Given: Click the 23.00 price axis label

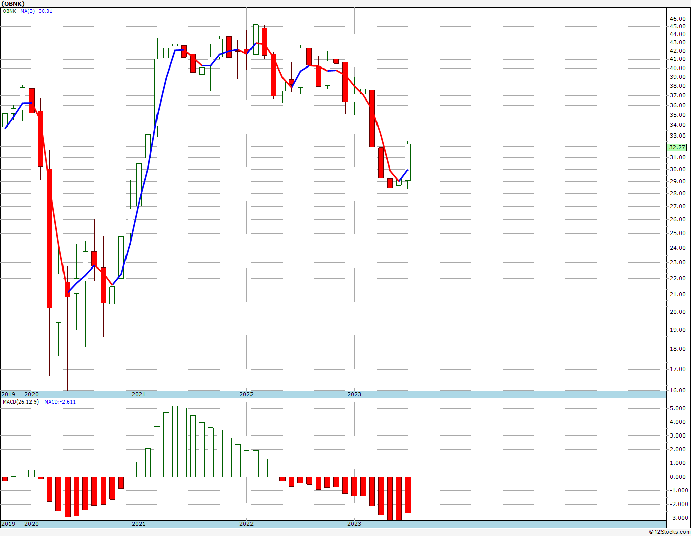Looking at the screenshot, I should tap(677, 262).
